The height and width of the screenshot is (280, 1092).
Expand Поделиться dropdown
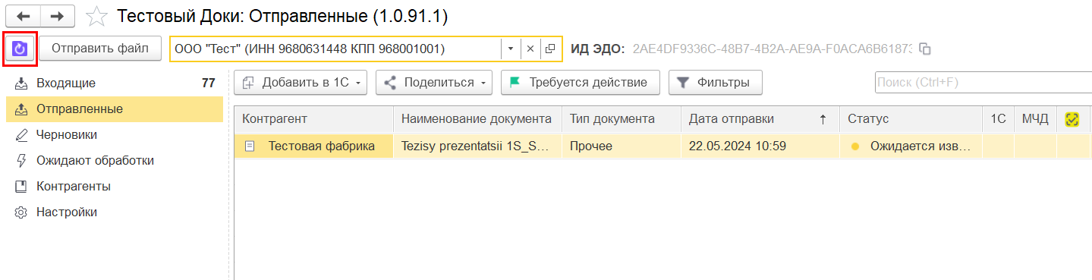[x=434, y=83]
